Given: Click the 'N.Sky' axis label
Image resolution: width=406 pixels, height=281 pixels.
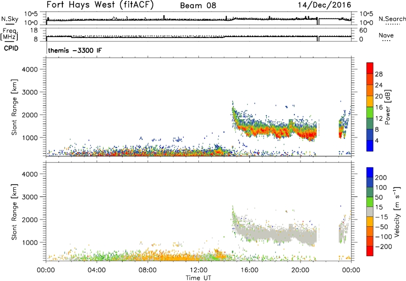Looking at the screenshot, I should point(10,19).
